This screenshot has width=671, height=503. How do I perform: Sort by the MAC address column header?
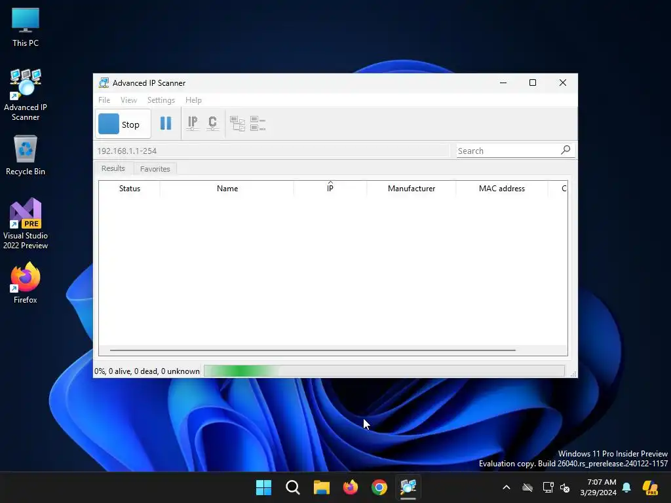point(501,189)
